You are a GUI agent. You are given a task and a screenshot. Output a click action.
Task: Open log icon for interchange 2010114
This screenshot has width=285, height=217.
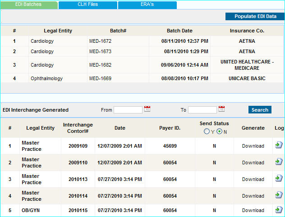(278, 195)
